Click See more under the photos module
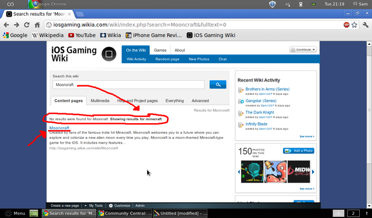This screenshot has height=218, width=372. 307,189
